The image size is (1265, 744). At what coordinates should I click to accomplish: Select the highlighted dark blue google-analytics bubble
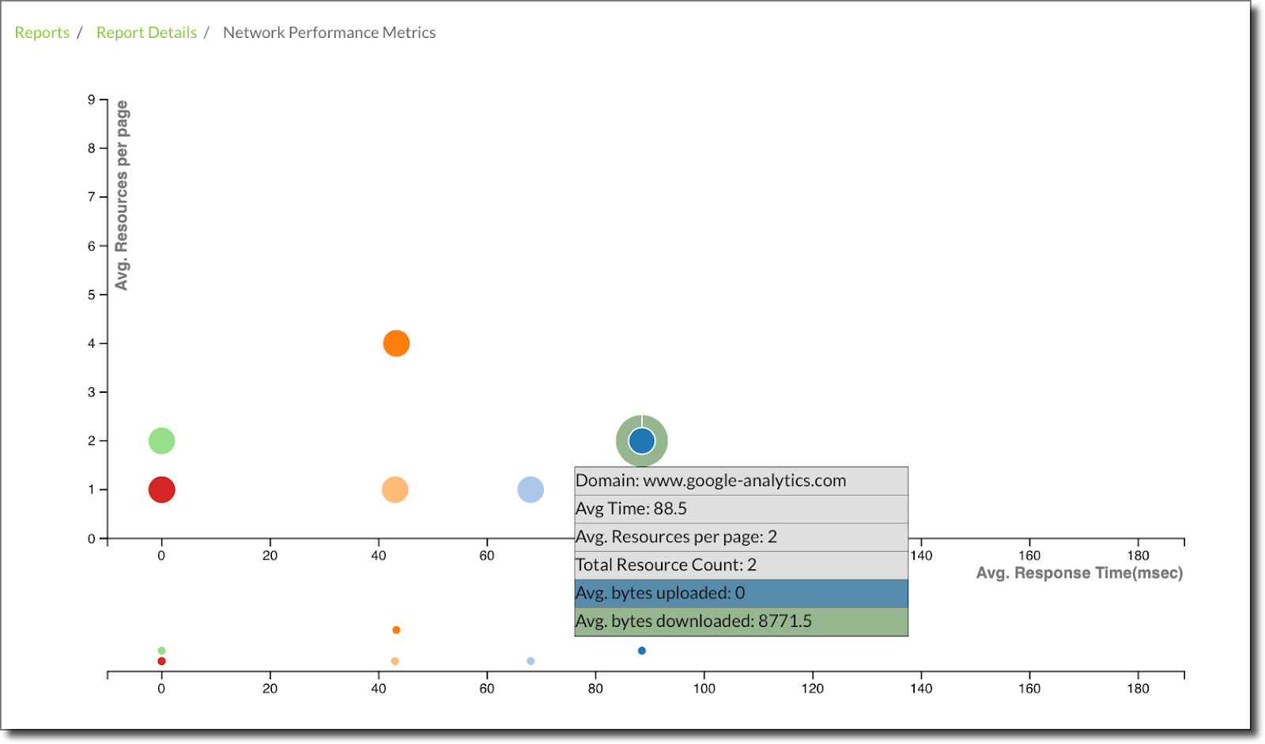tap(642, 440)
